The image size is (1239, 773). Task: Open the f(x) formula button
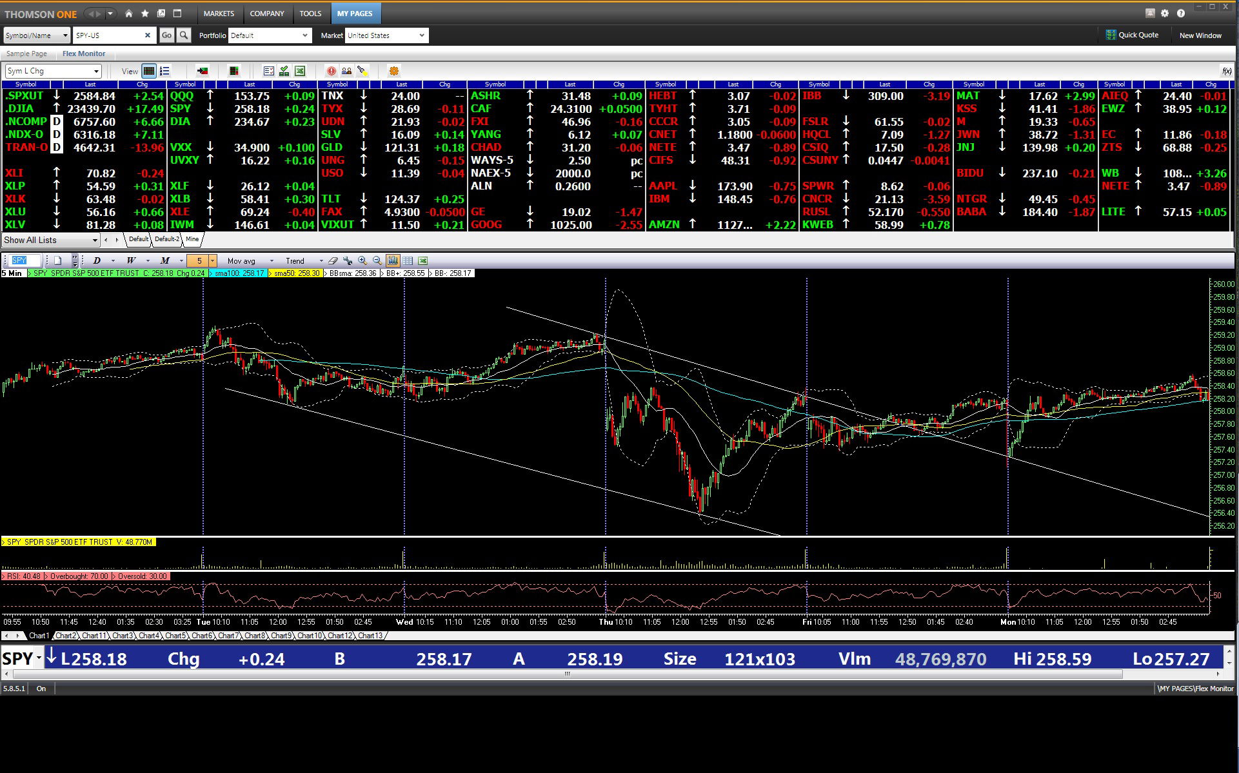pos(1227,71)
